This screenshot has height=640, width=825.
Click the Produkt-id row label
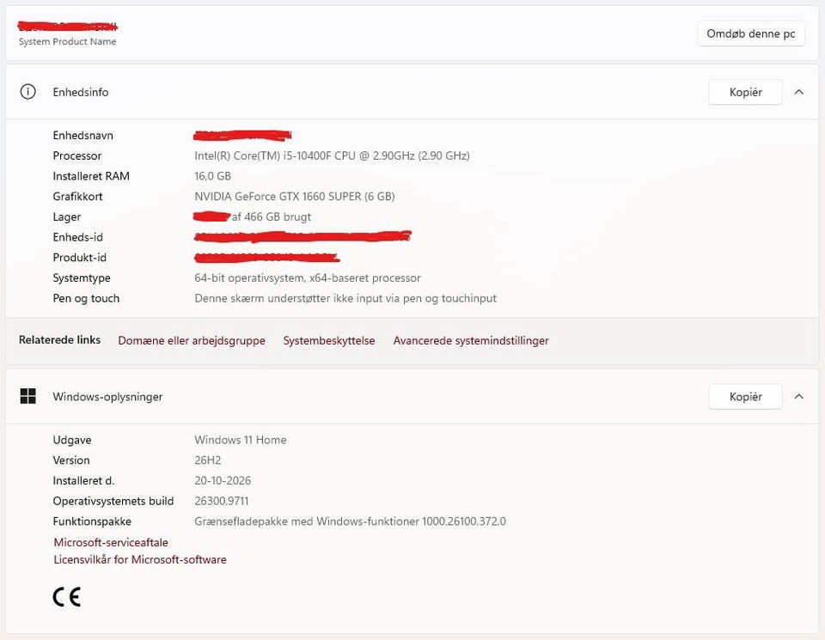coord(79,258)
